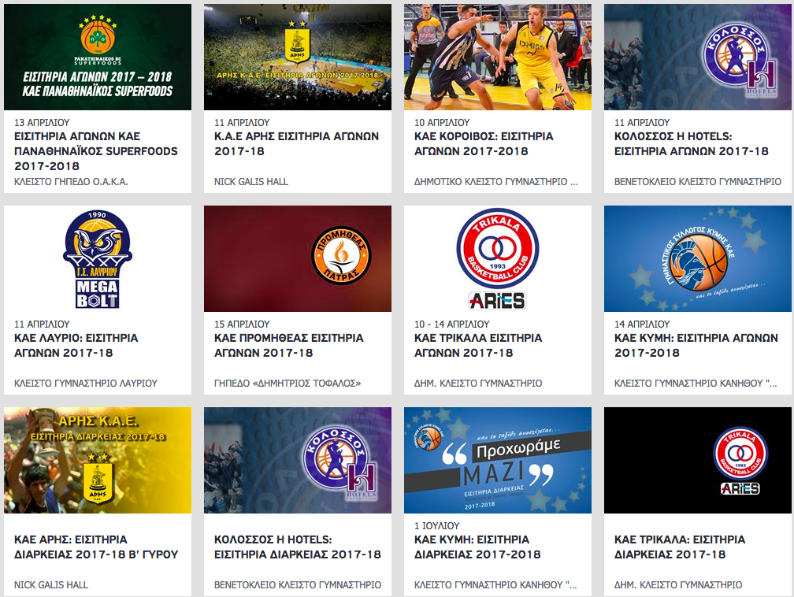Open 'ΚΑΕ ΠΡΟΜΗΘΕΑΣ ΕΙΣΙΤΗΡΙΑ ΑΓΩΝΩΝ 2017-18' title
Viewport: 794px width, 597px height.
coord(288,345)
